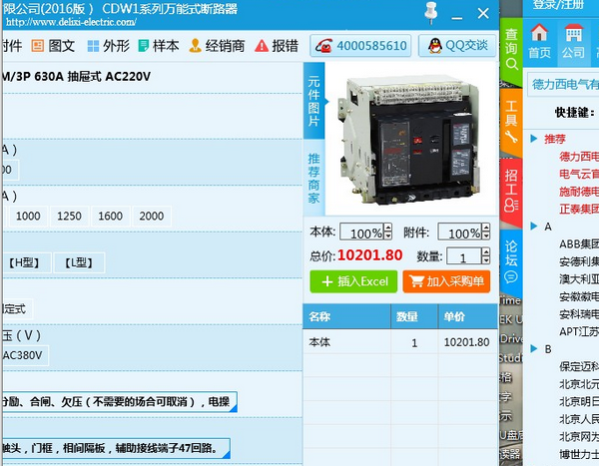Click the 图文 toolbar icon
Viewport: 599px width, 466px height.
[53, 46]
